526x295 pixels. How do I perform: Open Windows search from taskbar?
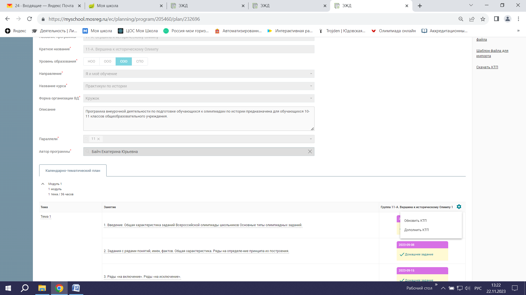(25, 288)
